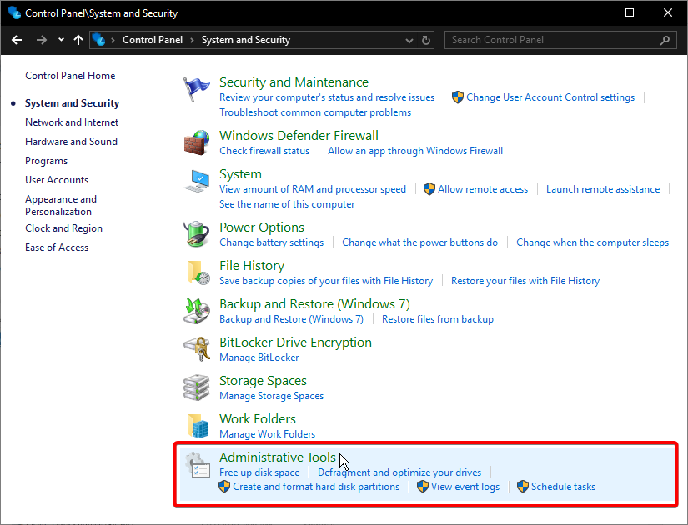Open Clock and Region category
The height and width of the screenshot is (525, 688).
[x=63, y=228]
